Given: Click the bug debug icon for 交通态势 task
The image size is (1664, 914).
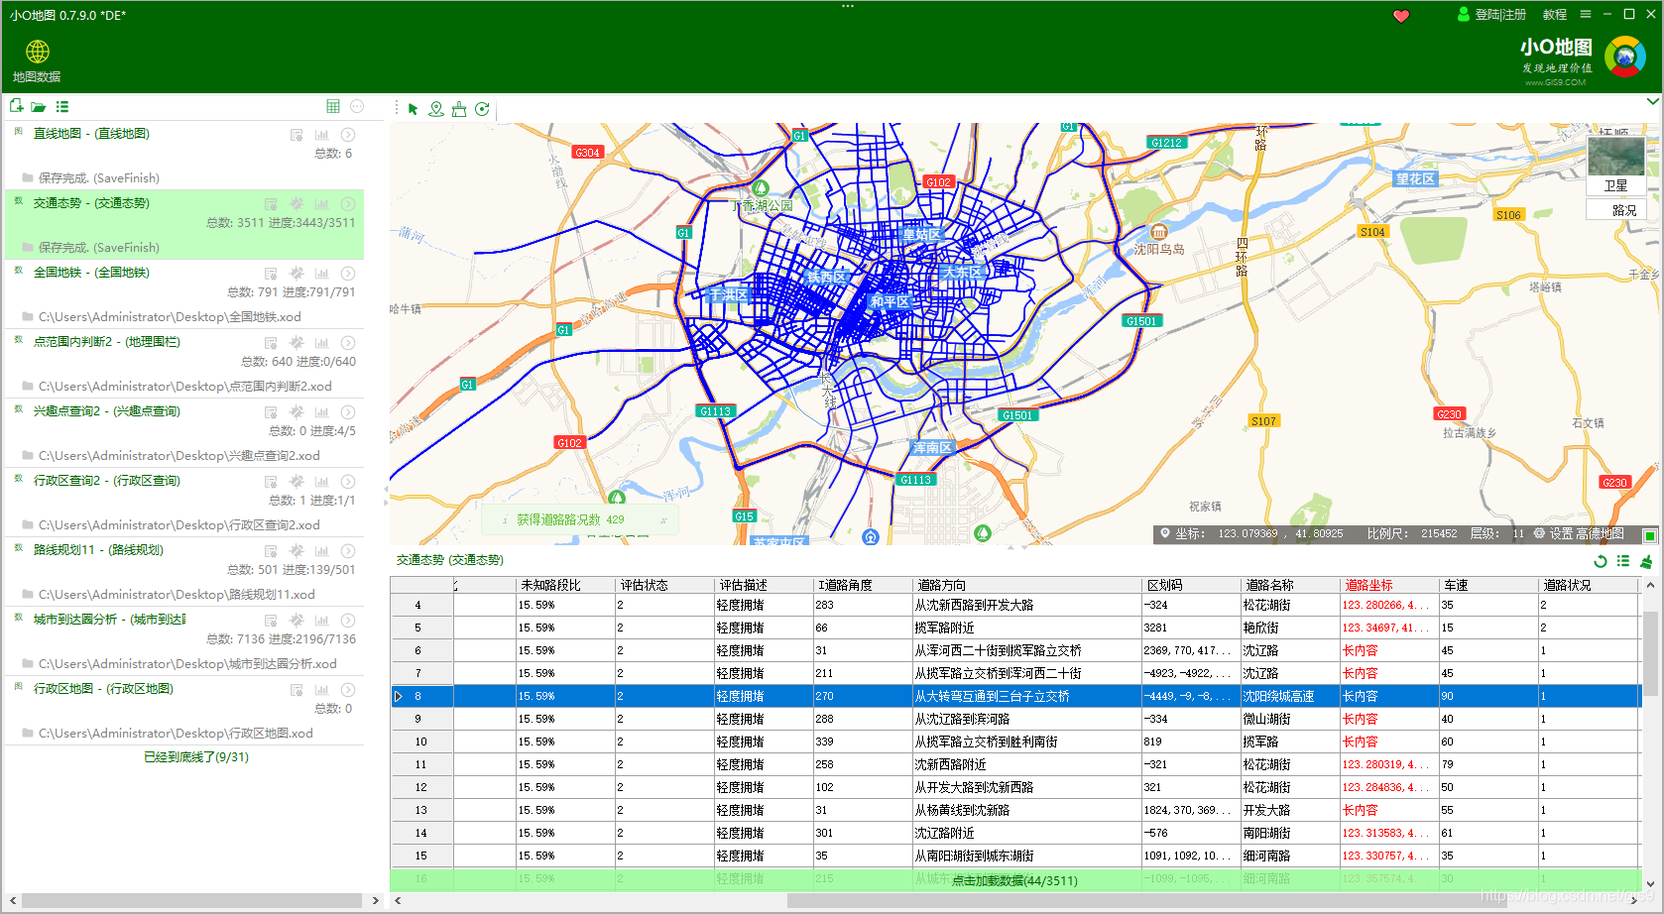Looking at the screenshot, I should tap(297, 204).
